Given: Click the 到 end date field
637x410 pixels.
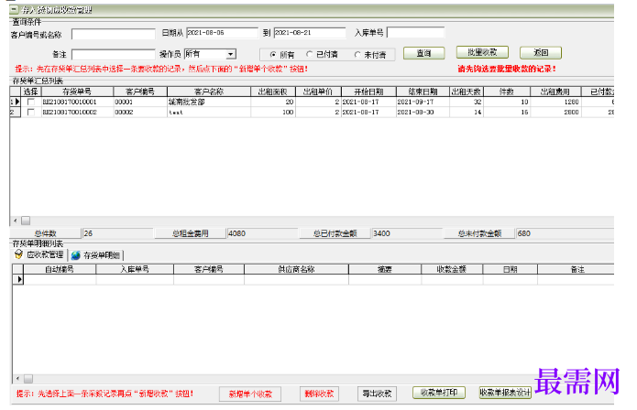Looking at the screenshot, I should tap(310, 33).
